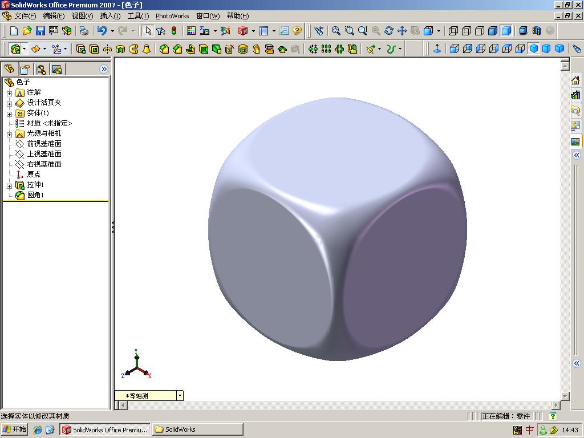
Task: Select the Rotate View tool
Action: (389, 31)
